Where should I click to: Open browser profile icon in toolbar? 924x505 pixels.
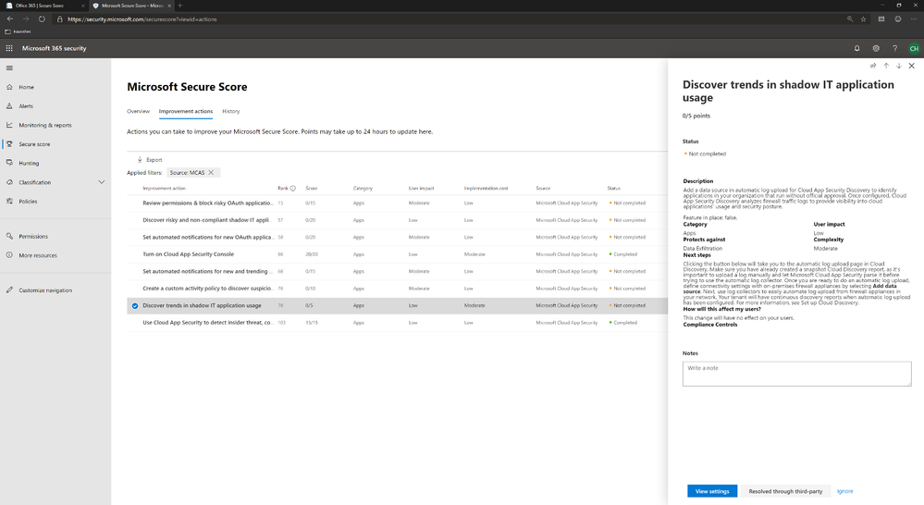tap(898, 18)
